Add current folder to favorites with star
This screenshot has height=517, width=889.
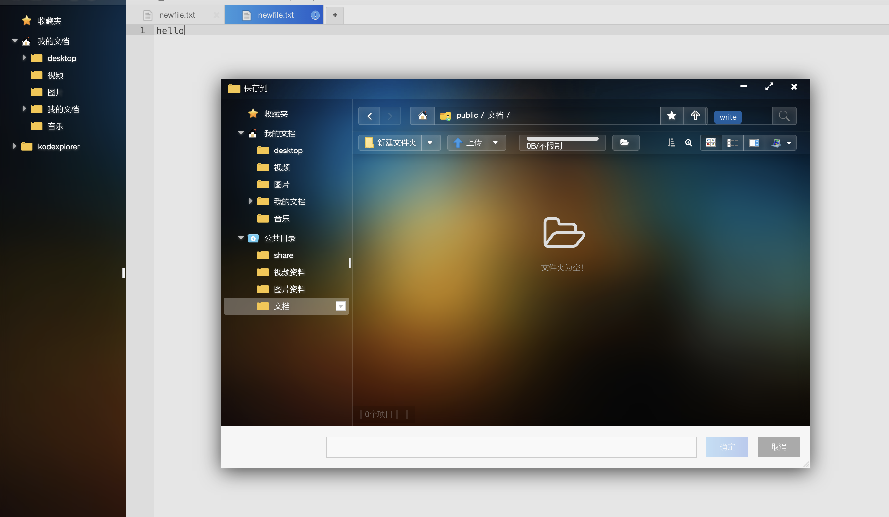672,116
